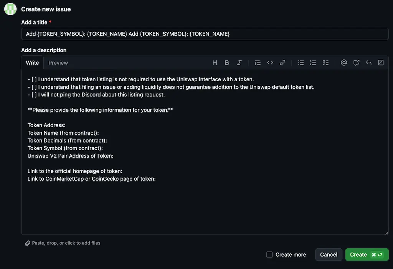
Task: Click the 'Token Symbol (from contract):' line
Action: tap(65, 148)
